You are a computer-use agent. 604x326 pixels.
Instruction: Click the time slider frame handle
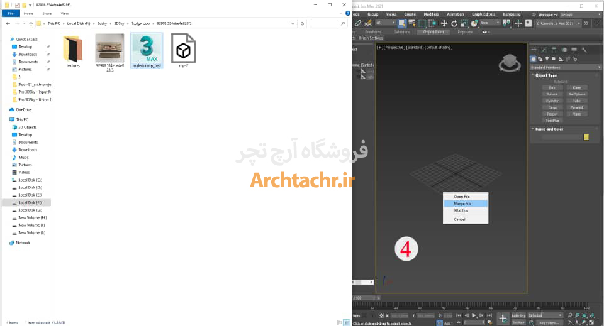(364, 298)
